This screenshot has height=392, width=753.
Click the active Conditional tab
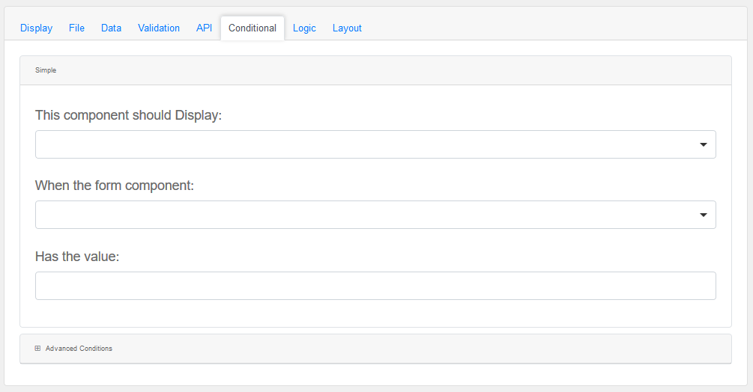click(x=252, y=28)
